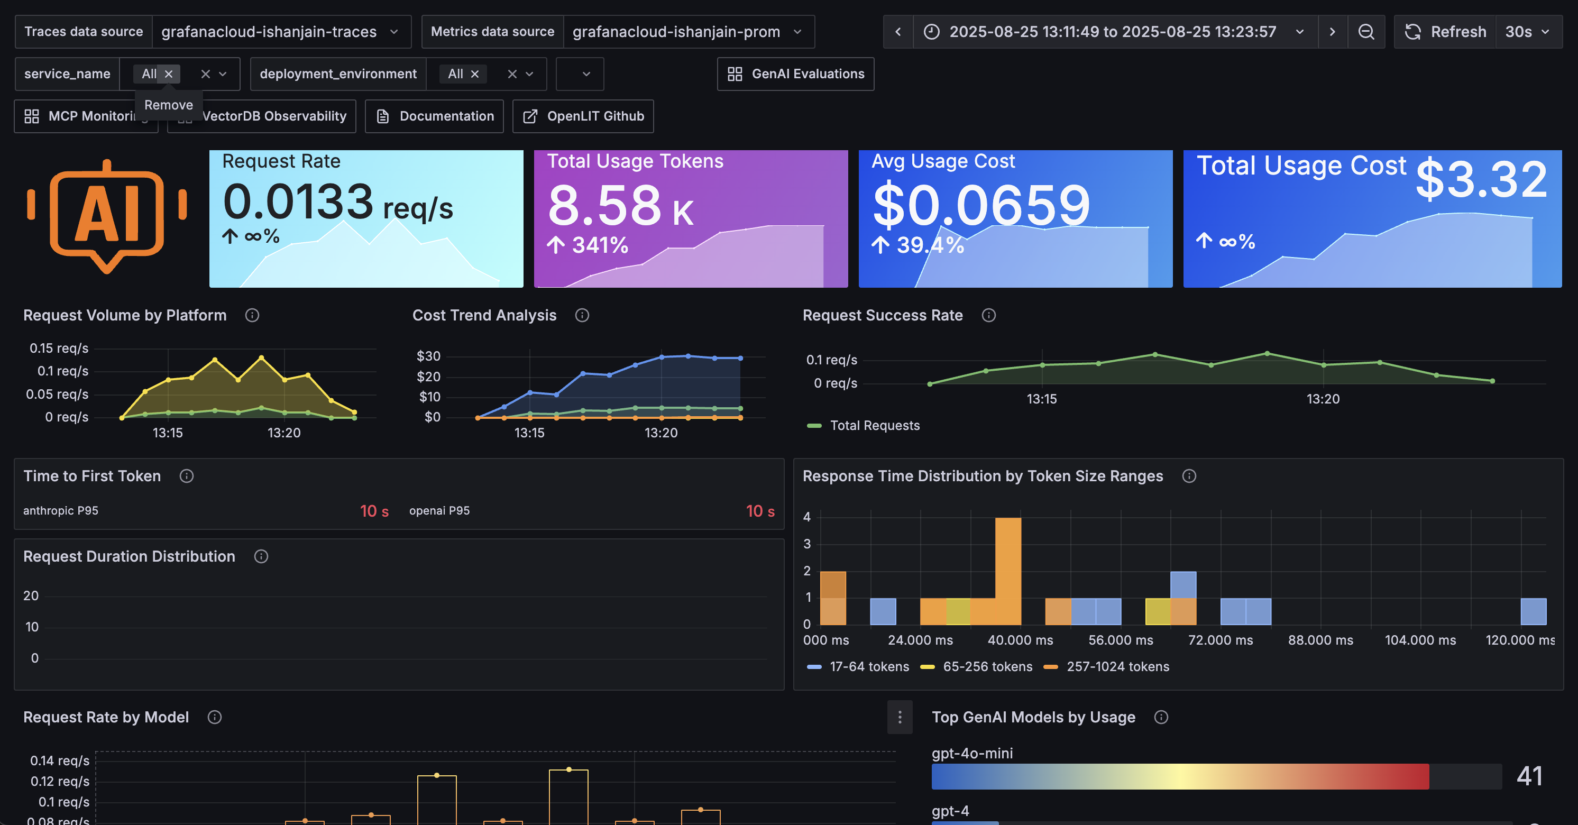Viewport: 1578px width, 825px height.
Task: Click the dashboard grid icon beside GenAI Evaluations
Action: click(735, 74)
